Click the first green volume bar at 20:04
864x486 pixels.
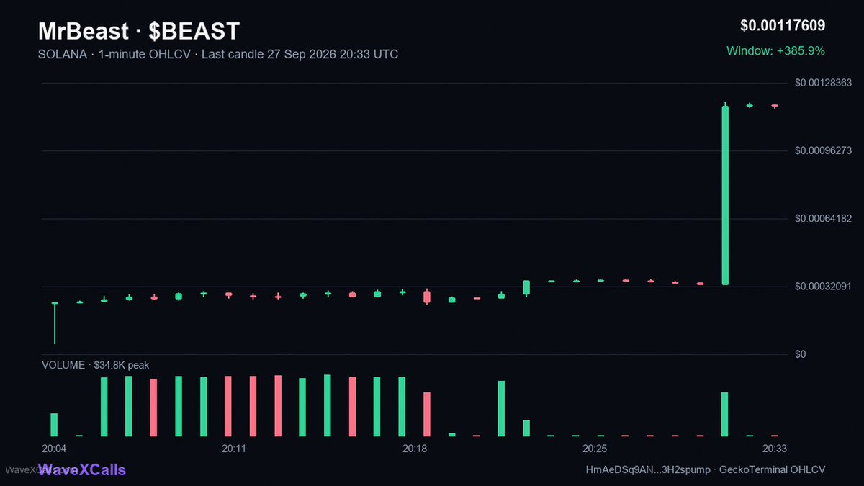[54, 425]
